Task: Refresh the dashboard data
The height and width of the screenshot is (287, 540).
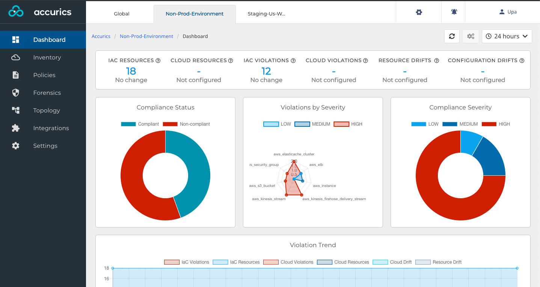Action: (452, 36)
